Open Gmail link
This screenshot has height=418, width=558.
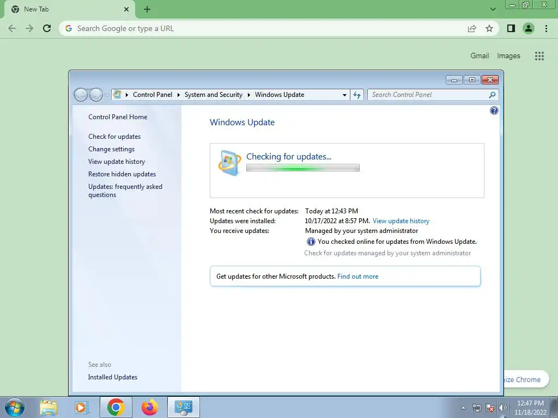[480, 56]
